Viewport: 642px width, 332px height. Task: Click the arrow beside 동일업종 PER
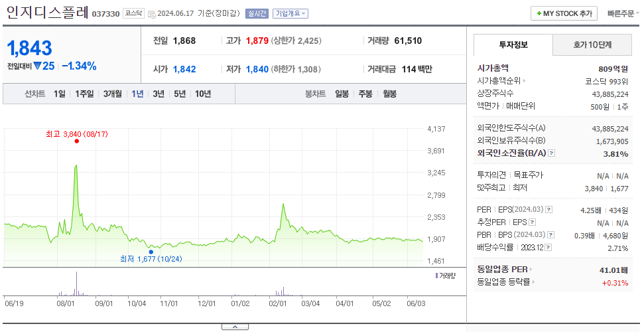click(x=531, y=270)
